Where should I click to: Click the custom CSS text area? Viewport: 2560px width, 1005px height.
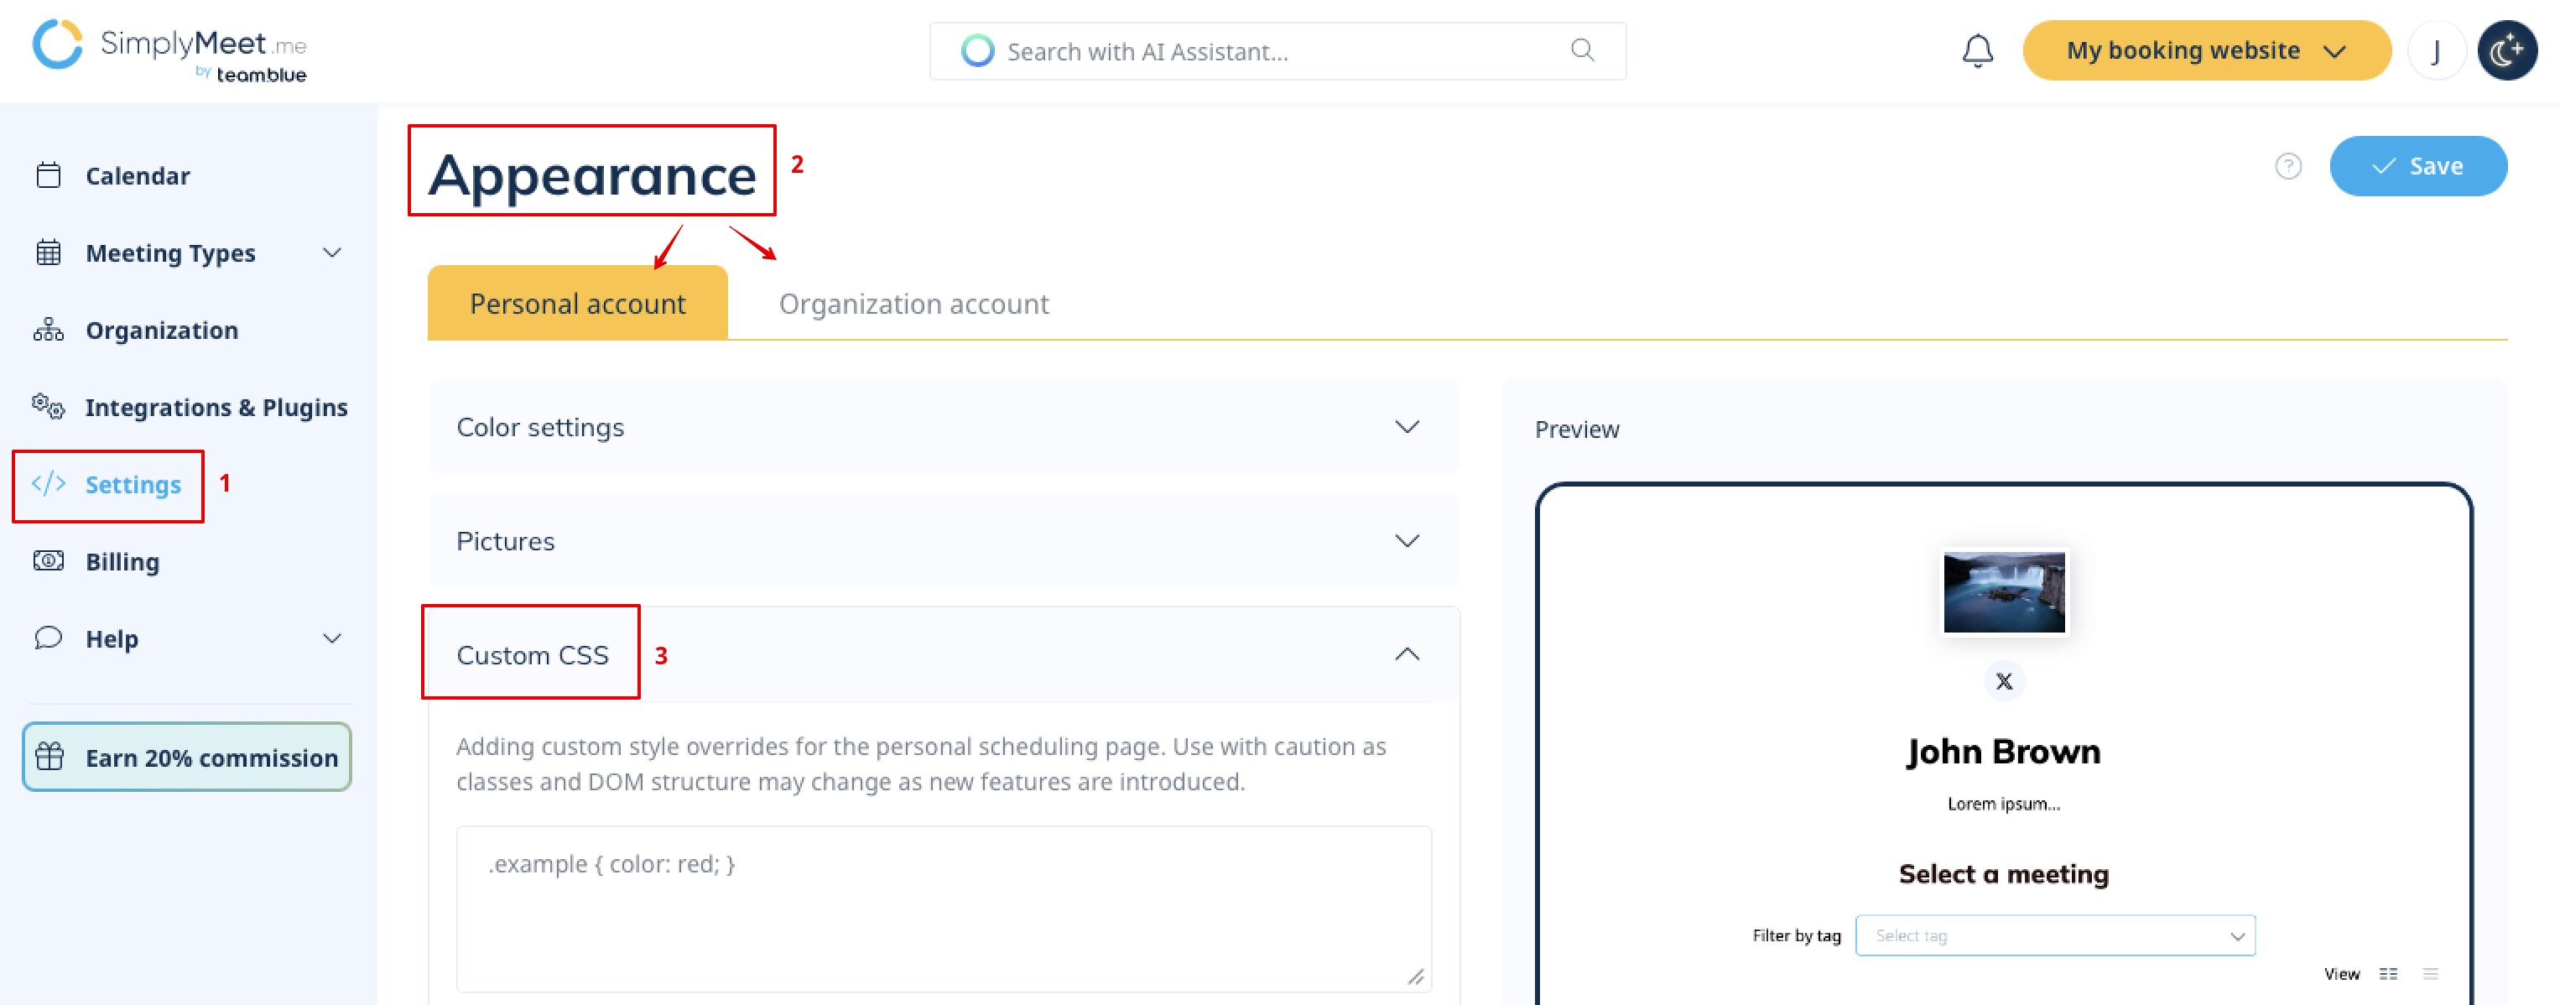[x=943, y=909]
